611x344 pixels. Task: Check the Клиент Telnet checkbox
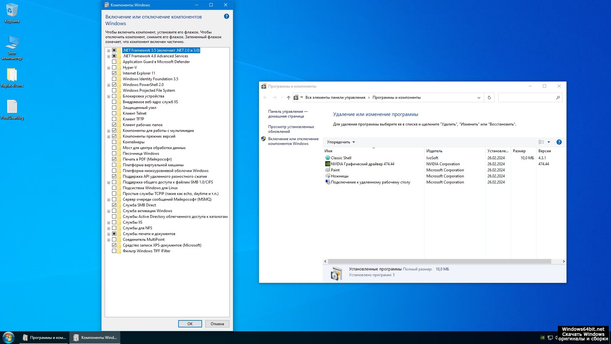[x=114, y=113]
